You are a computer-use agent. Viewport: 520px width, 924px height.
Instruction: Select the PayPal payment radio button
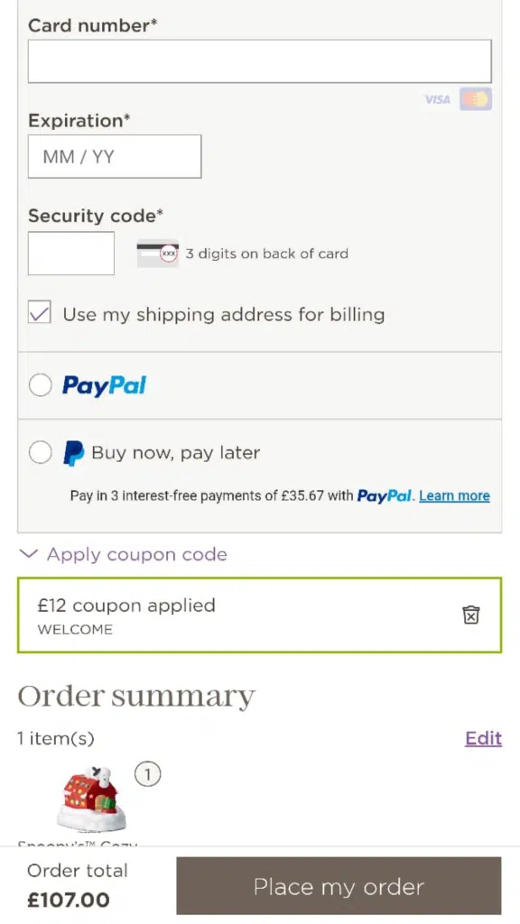40,385
